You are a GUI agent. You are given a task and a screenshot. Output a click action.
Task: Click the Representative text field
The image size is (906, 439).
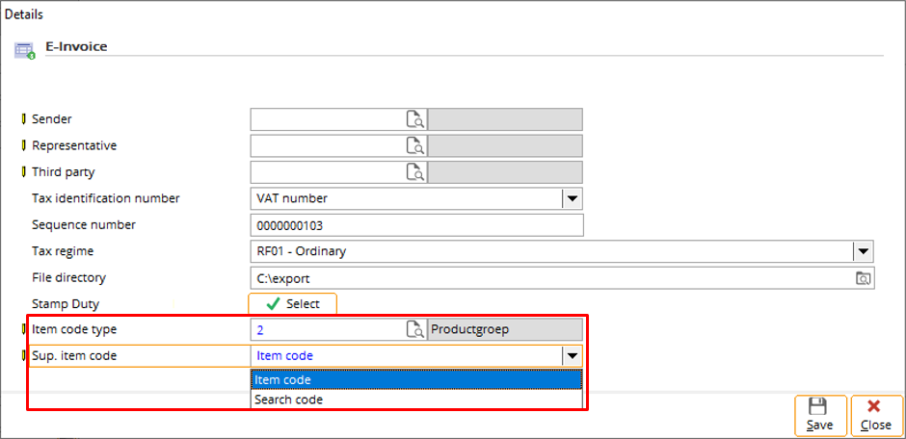coord(329,146)
